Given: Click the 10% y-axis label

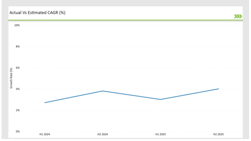Looking at the screenshot, I should (x=17, y=25).
